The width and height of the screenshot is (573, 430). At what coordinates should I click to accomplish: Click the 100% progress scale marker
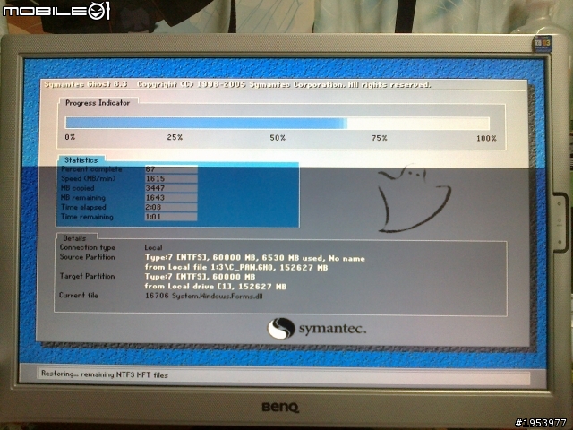coord(486,138)
